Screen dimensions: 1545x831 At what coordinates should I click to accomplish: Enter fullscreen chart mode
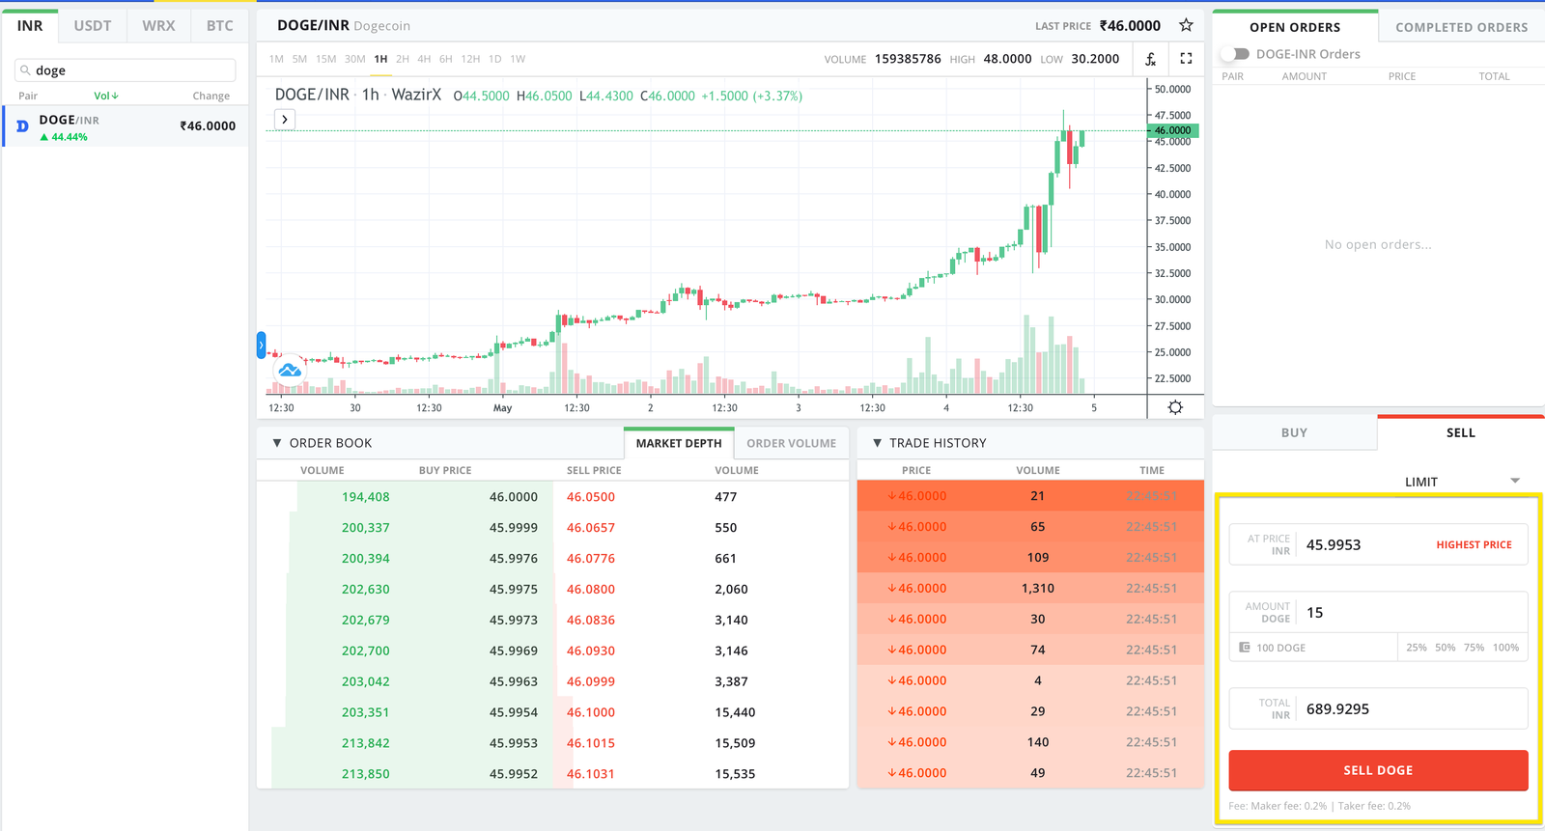[x=1186, y=59]
